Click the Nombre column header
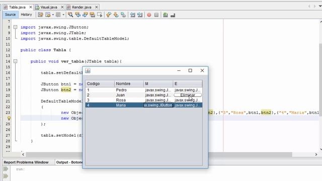Screen dimensions: 322x181 coord(129,84)
